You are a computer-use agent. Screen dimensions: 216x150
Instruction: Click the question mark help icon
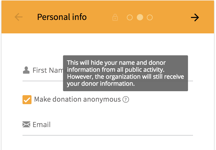coord(126,100)
